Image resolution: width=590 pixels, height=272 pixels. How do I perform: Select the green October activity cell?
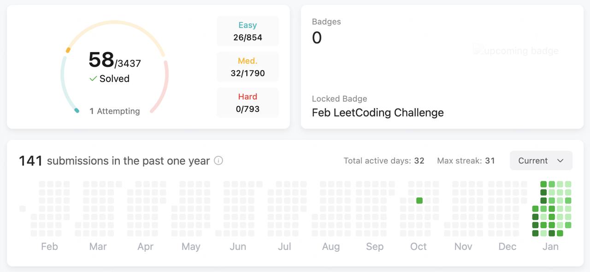pos(419,201)
